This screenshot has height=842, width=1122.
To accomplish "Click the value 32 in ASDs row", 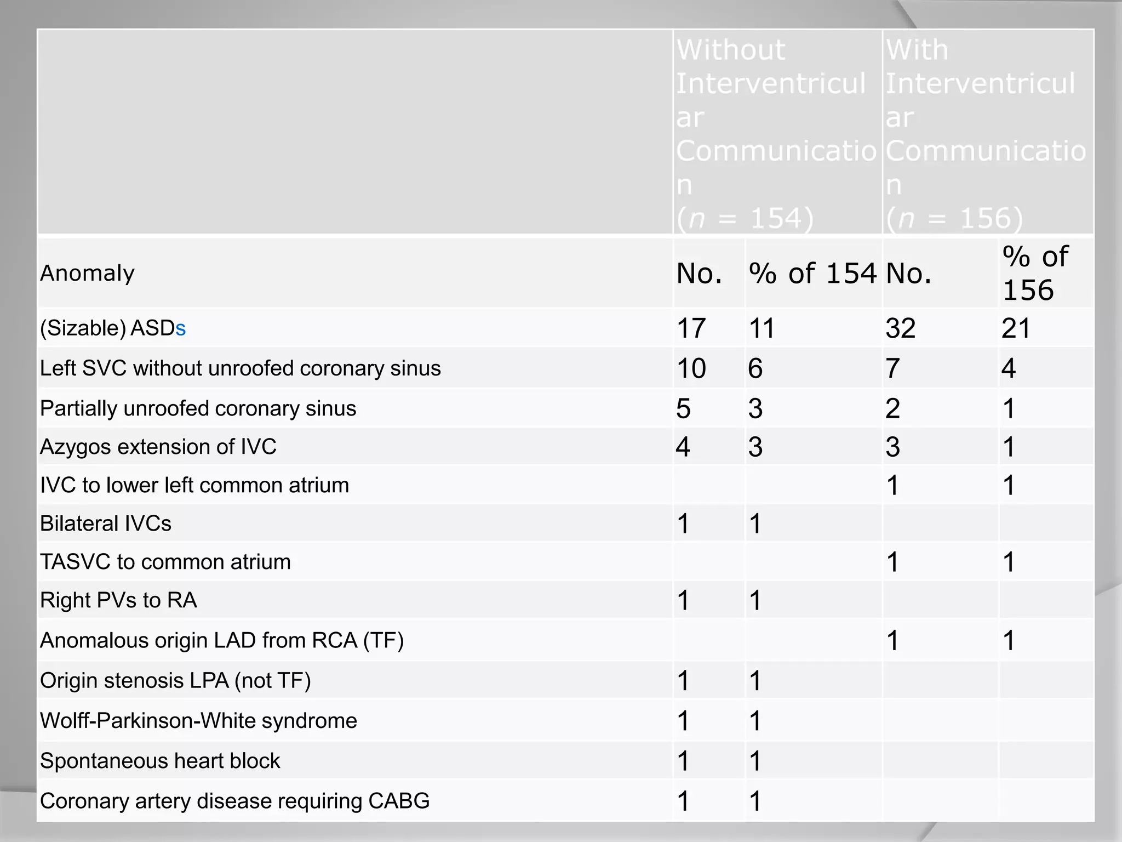I will pos(901,329).
